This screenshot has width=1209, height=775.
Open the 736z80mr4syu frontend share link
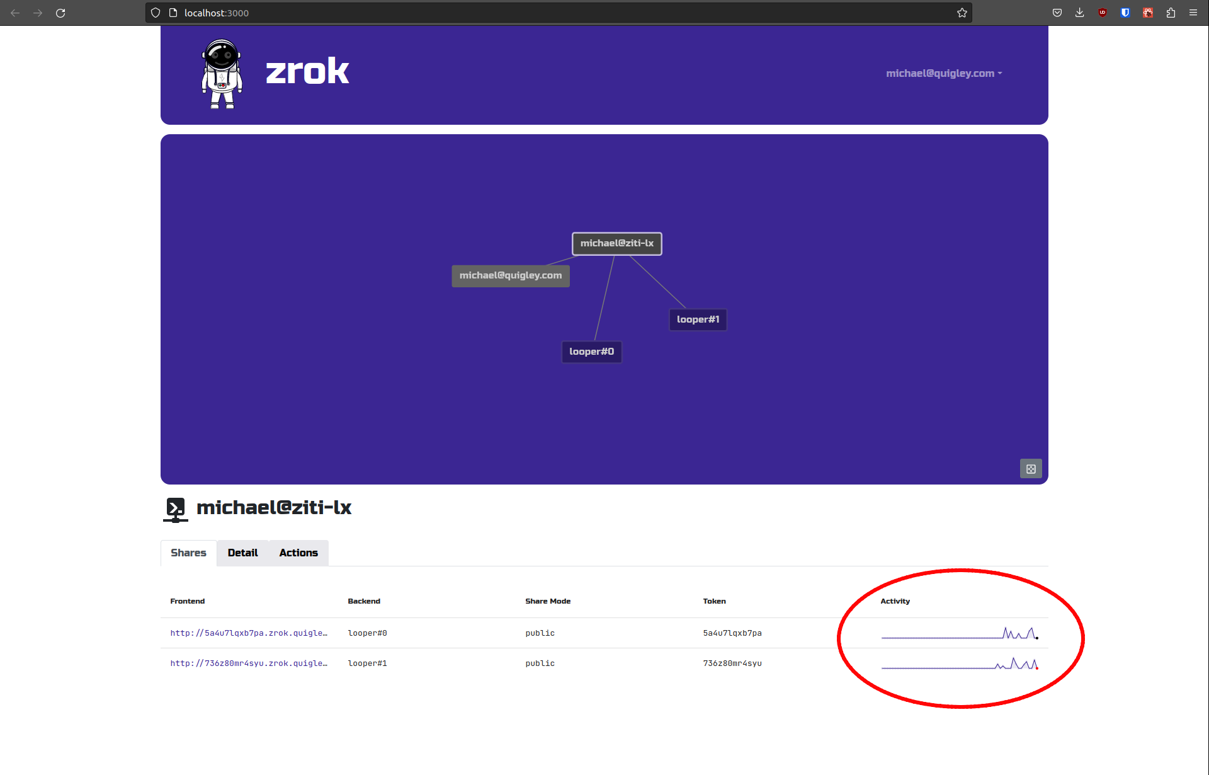pyautogui.click(x=248, y=663)
